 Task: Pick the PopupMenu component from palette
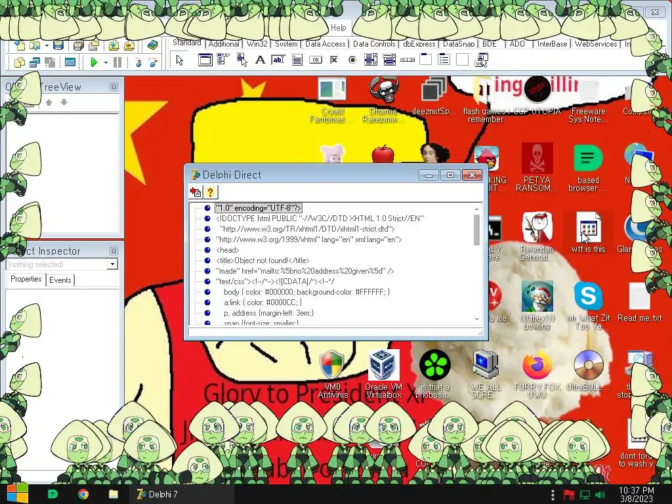click(241, 60)
